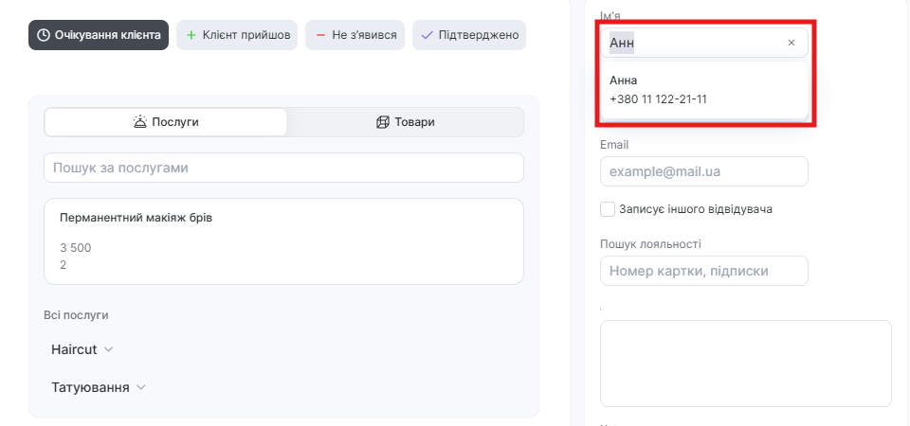Clear the Ім'я field with the X icon
The width and height of the screenshot is (910, 426).
792,43
